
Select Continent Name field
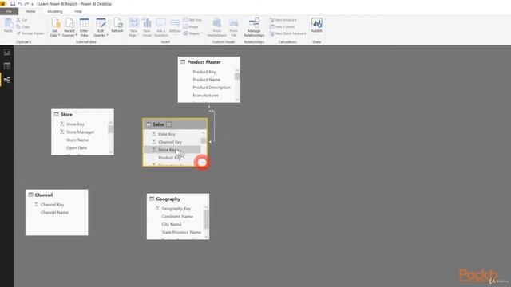click(x=177, y=216)
